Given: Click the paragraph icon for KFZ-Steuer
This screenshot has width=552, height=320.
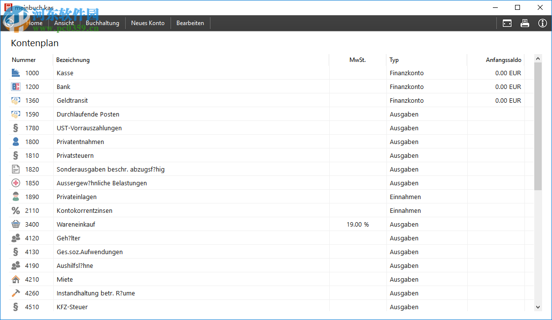Looking at the screenshot, I should pos(15,307).
